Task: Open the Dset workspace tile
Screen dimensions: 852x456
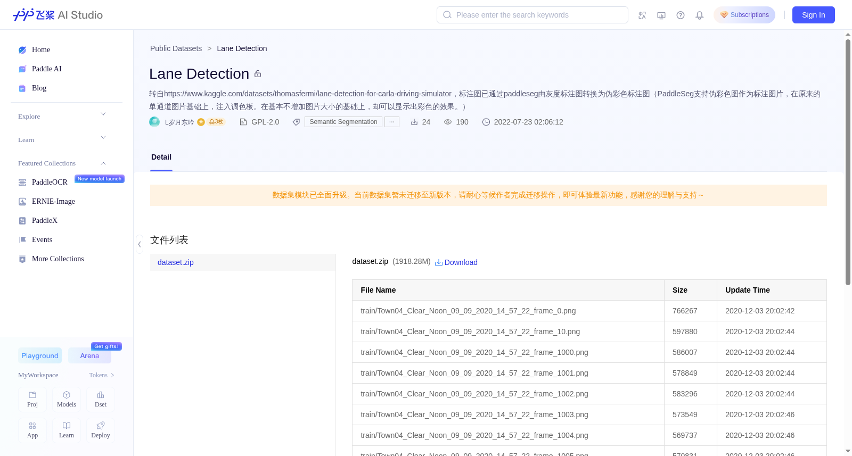Action: pyautogui.click(x=101, y=400)
